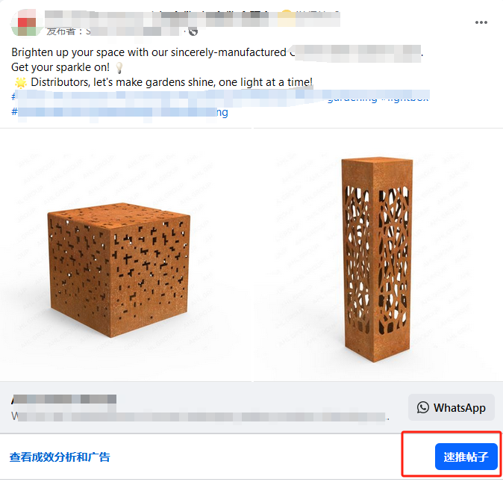503x482 pixels.
Task: Click the Brighten up your space caption
Action: 217,52
